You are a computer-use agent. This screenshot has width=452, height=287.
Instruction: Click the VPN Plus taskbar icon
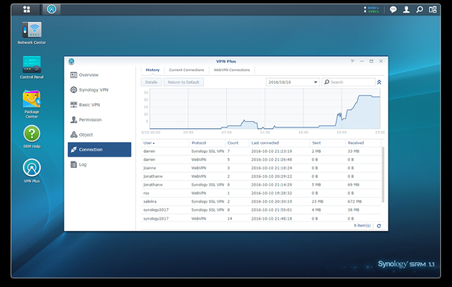tap(51, 9)
